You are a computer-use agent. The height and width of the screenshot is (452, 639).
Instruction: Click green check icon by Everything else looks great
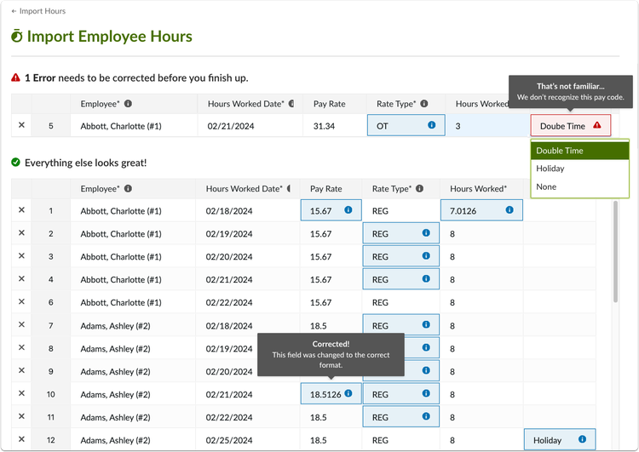15,163
